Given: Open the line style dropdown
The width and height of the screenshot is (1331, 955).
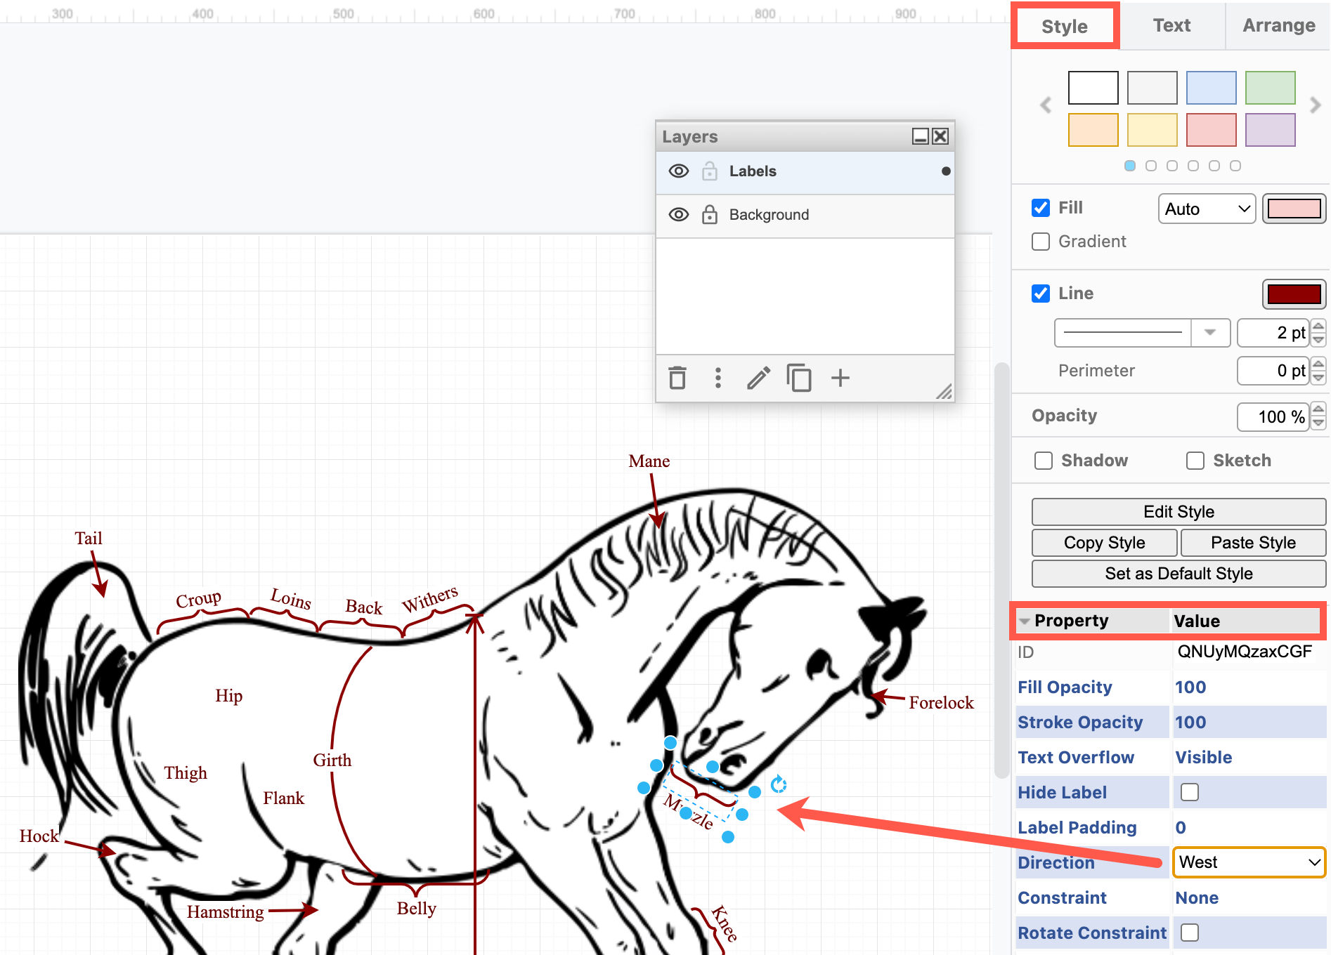Looking at the screenshot, I should pos(1210,333).
